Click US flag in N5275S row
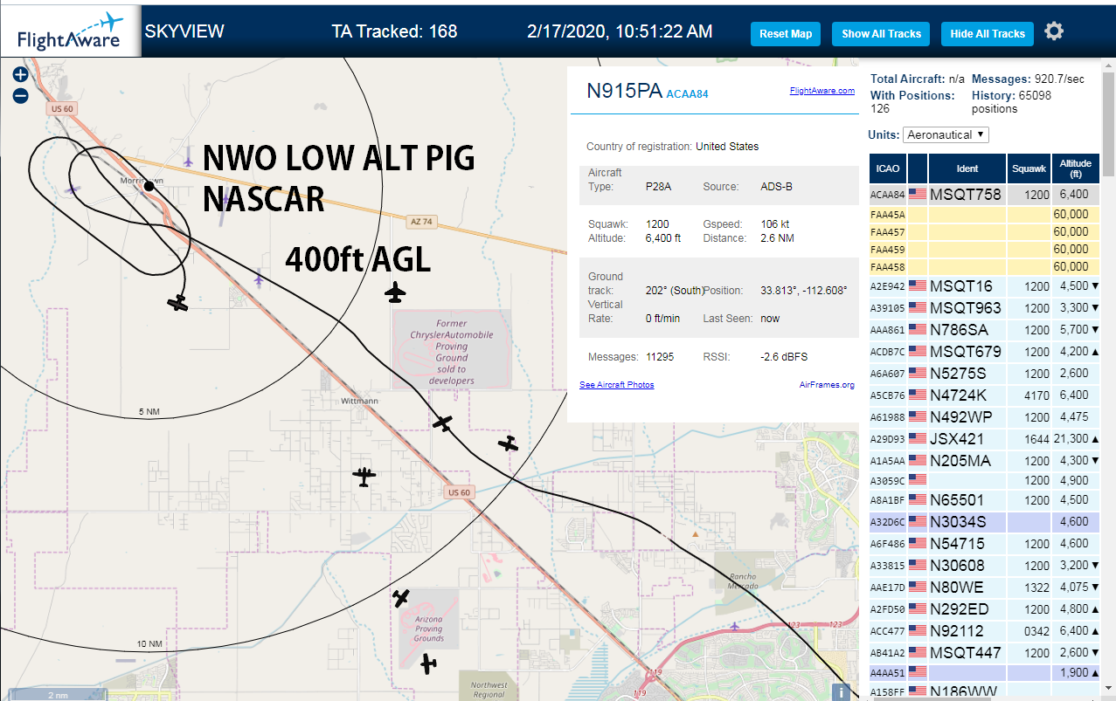Viewport: 1116px width, 701px height. point(918,374)
